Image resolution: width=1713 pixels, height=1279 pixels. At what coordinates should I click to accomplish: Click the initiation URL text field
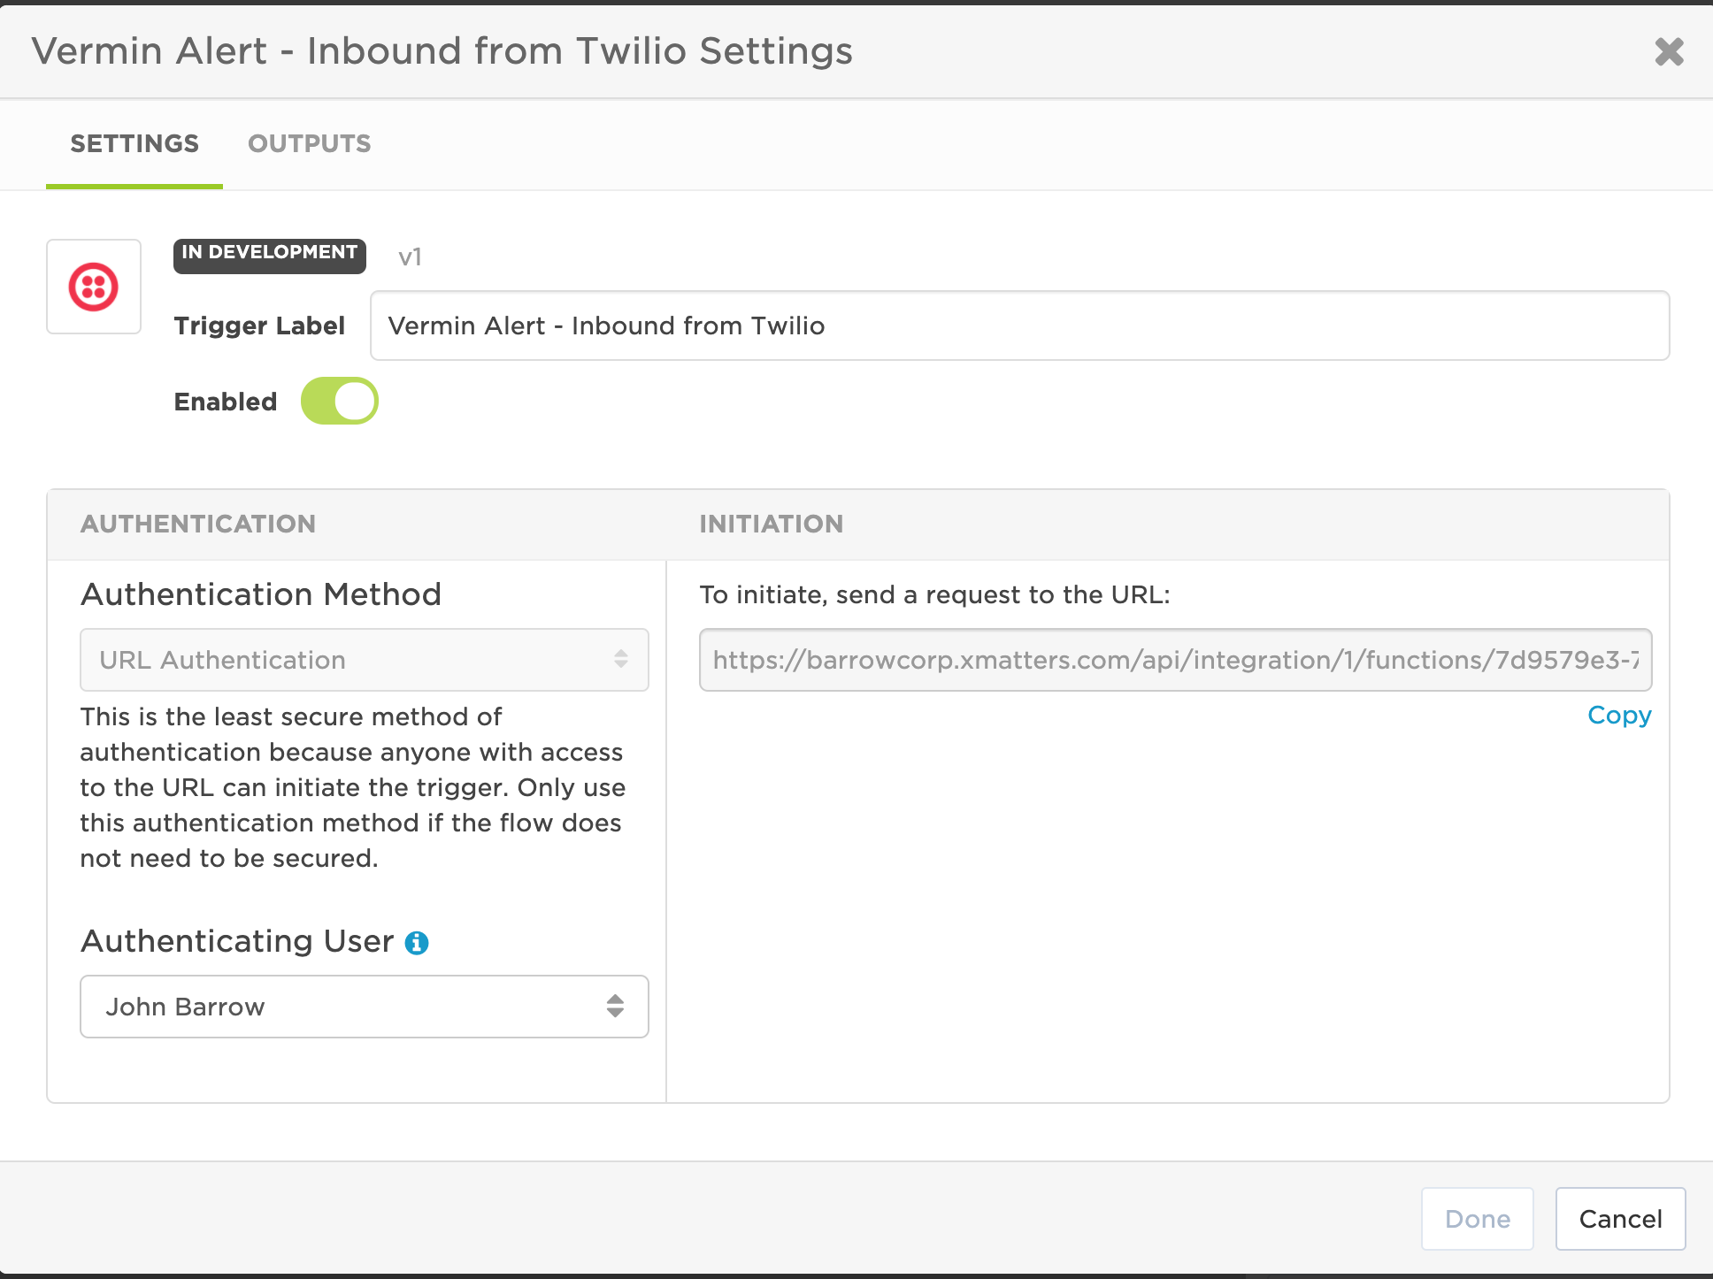[x=1174, y=660]
